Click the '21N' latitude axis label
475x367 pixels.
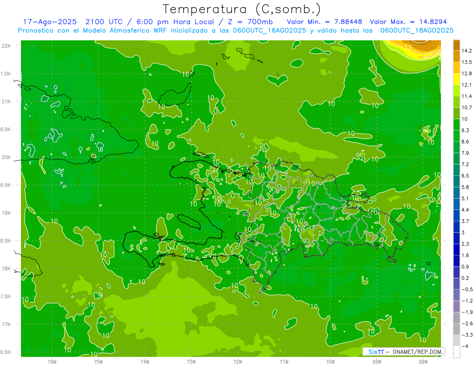coord(6,102)
